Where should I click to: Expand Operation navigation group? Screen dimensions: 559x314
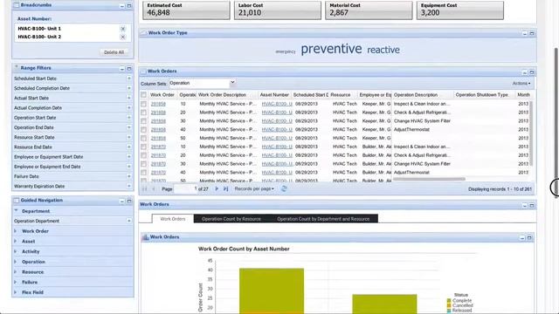tap(16, 262)
